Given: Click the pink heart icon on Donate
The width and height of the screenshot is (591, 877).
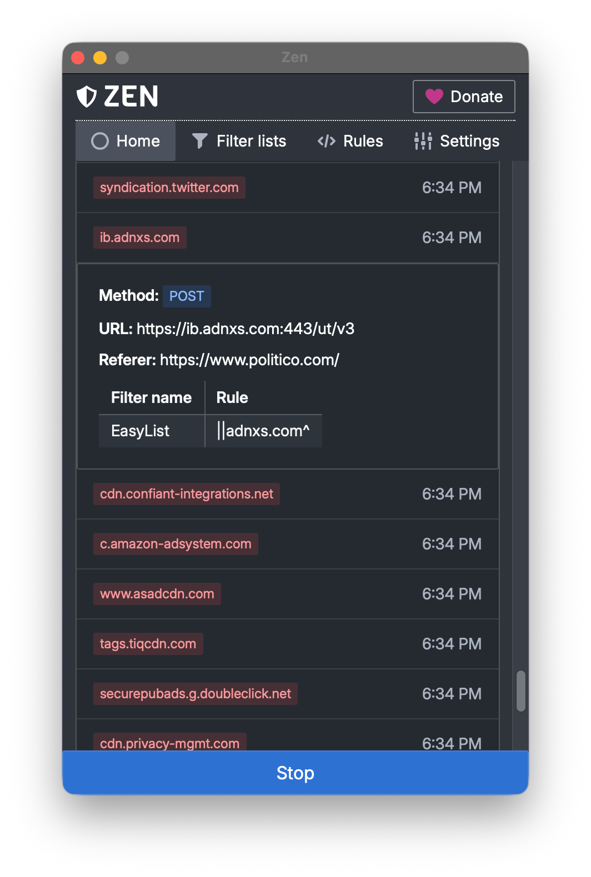Looking at the screenshot, I should [434, 97].
